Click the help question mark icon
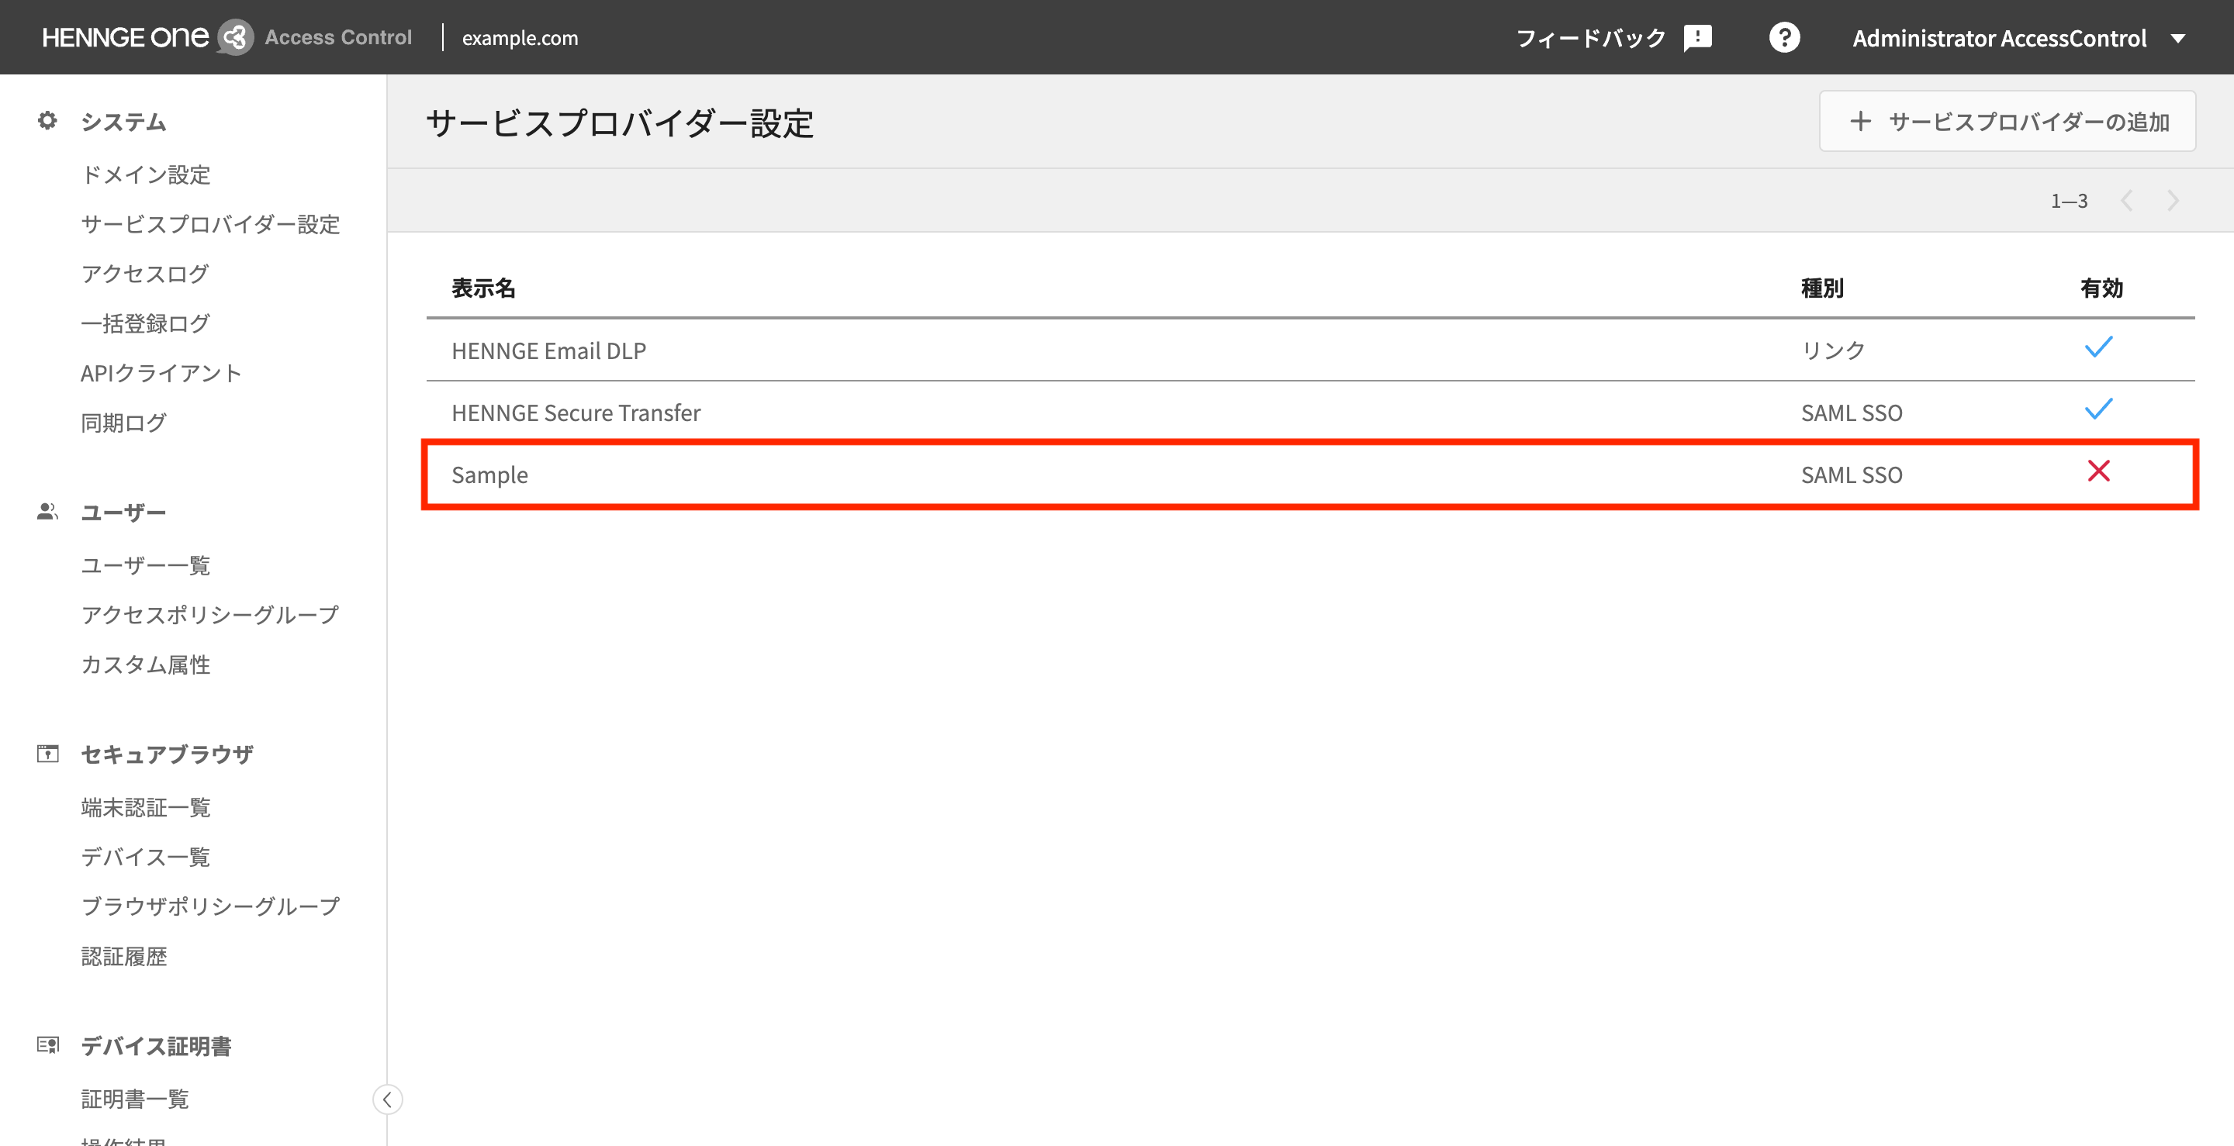2234x1146 pixels. tap(1784, 37)
